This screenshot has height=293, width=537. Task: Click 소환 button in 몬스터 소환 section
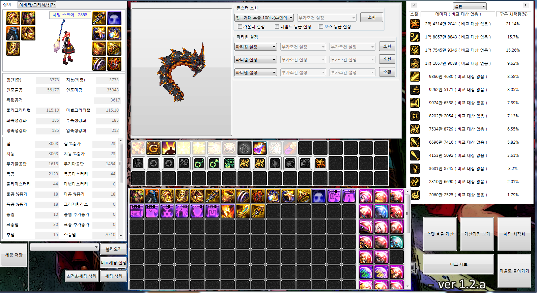pyautogui.click(x=372, y=17)
